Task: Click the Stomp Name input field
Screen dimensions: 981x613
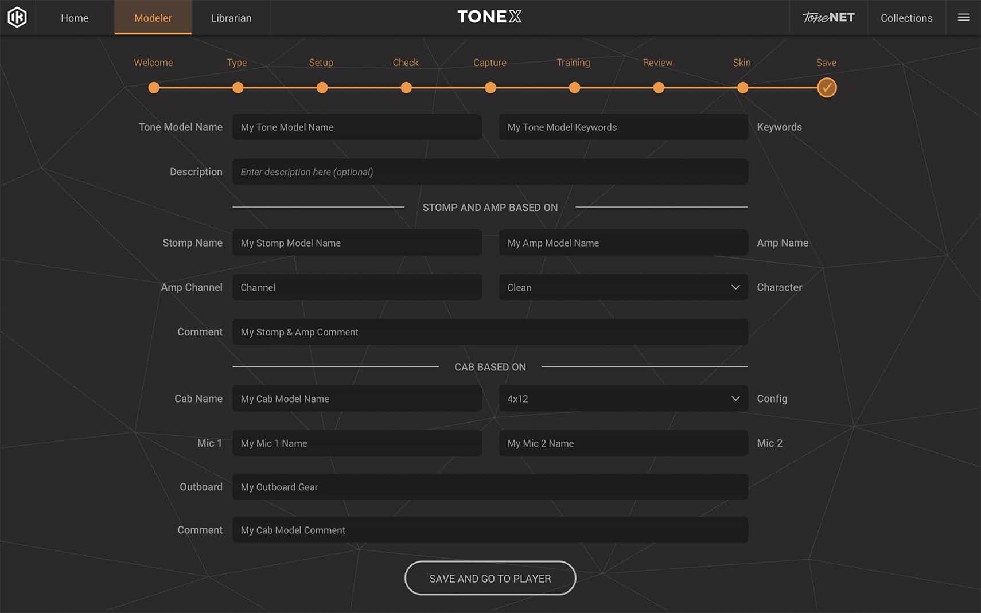Action: tap(357, 243)
